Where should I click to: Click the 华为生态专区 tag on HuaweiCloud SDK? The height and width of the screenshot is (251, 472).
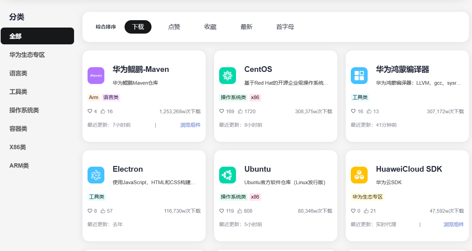(367, 197)
